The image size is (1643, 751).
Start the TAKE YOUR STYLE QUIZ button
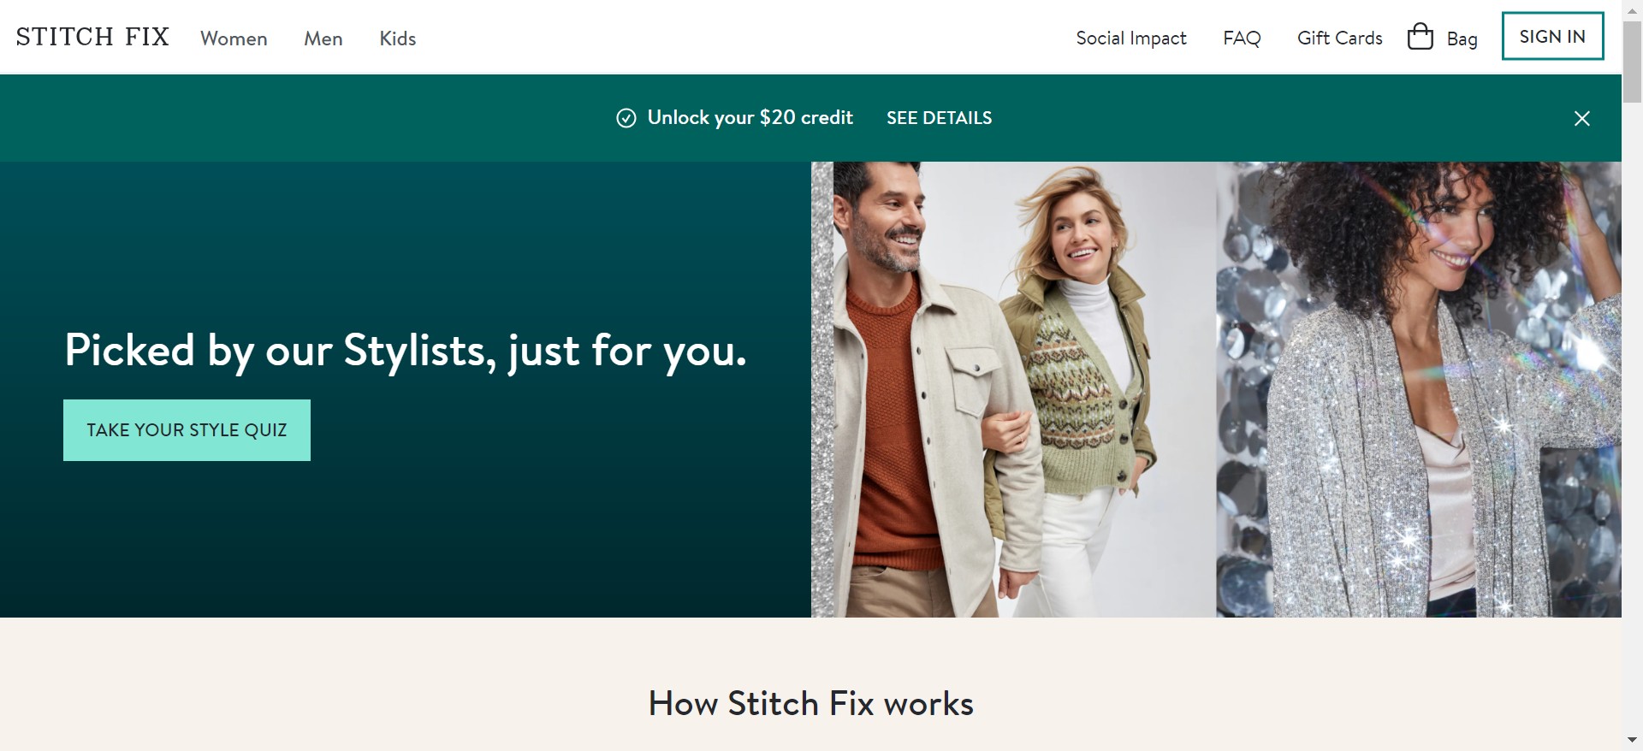pos(187,430)
